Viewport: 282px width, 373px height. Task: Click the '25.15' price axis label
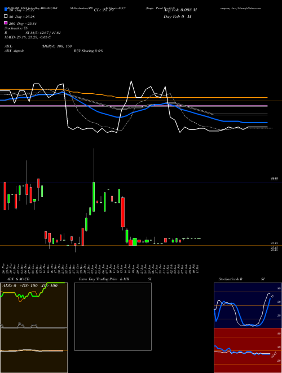point(274,243)
